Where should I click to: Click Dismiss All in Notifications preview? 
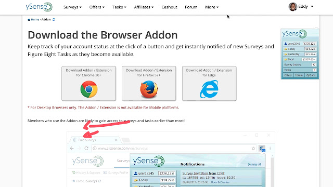point(254,164)
